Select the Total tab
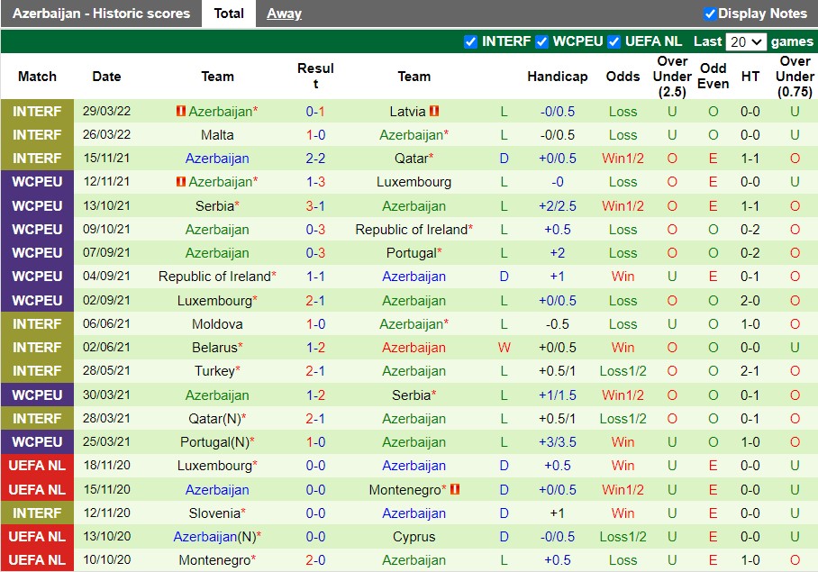The width and height of the screenshot is (818, 572). tap(229, 14)
